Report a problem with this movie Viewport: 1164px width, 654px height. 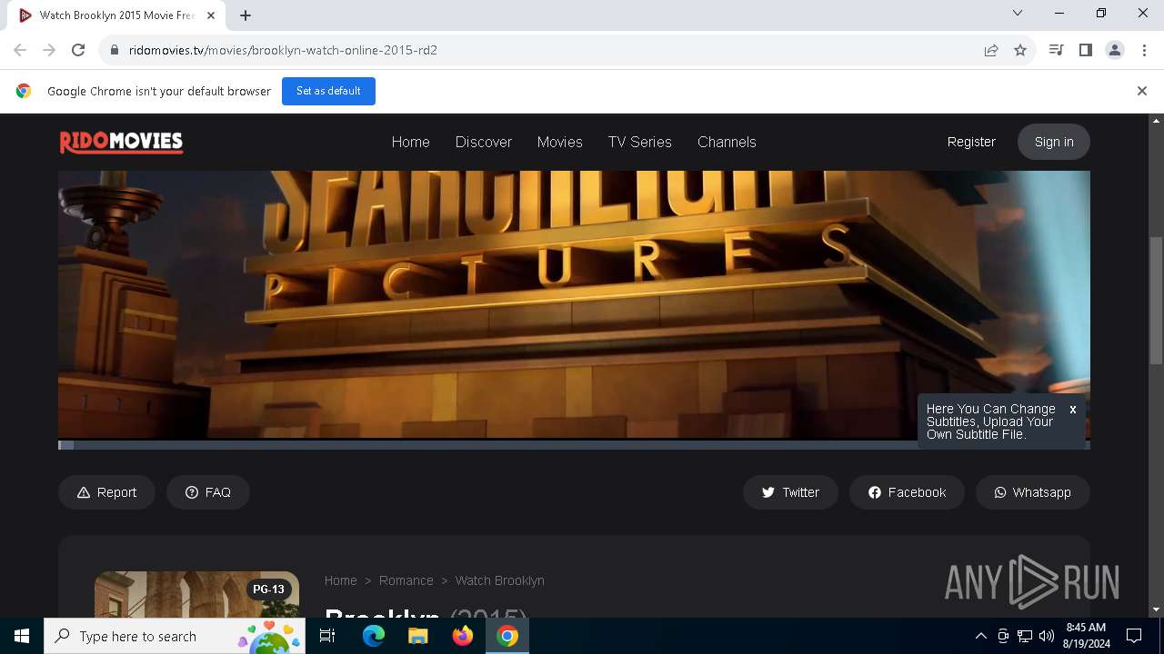point(106,492)
